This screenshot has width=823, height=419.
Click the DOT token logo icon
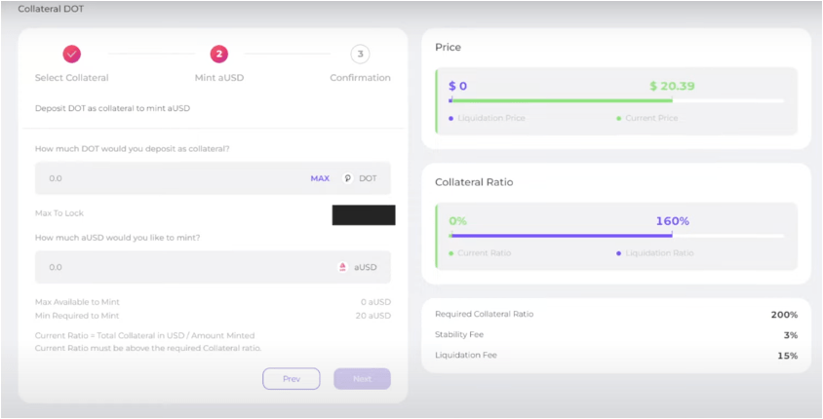pyautogui.click(x=347, y=178)
